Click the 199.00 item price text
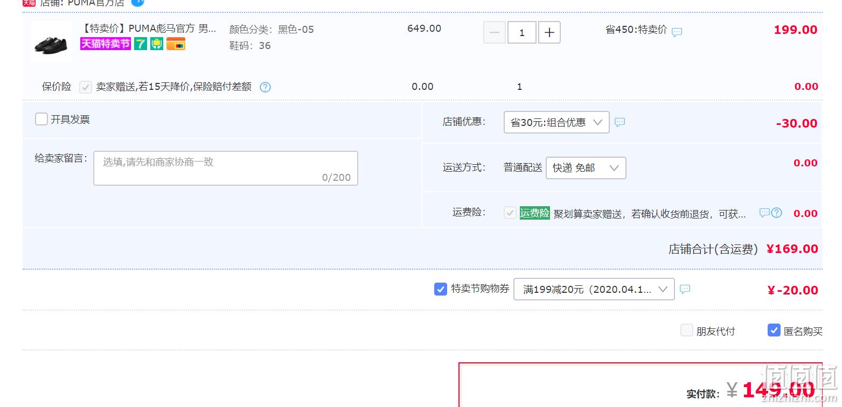842x407 pixels. pos(796,30)
